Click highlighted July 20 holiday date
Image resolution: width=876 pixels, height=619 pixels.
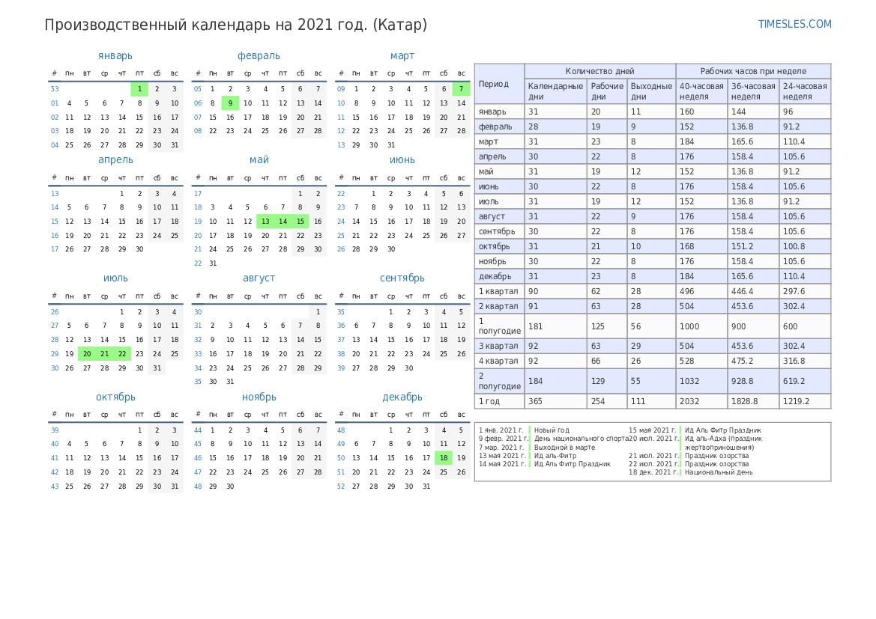(x=87, y=354)
